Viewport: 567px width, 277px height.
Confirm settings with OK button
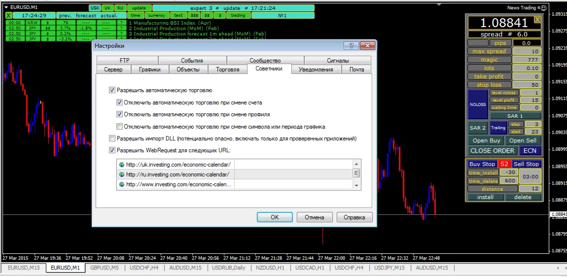(x=275, y=217)
